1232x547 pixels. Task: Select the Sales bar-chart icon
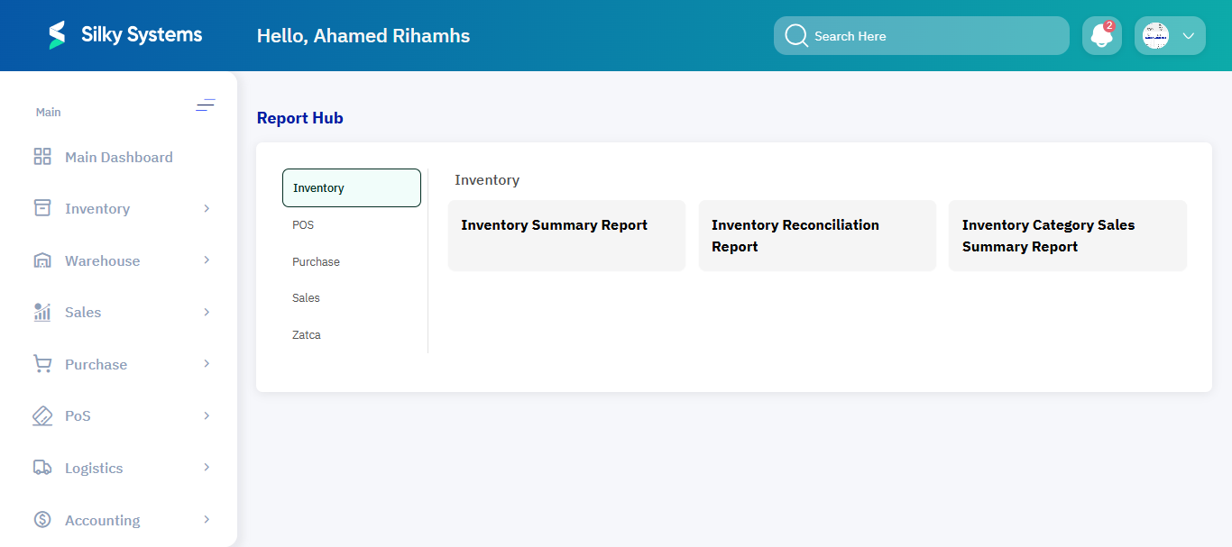point(41,312)
